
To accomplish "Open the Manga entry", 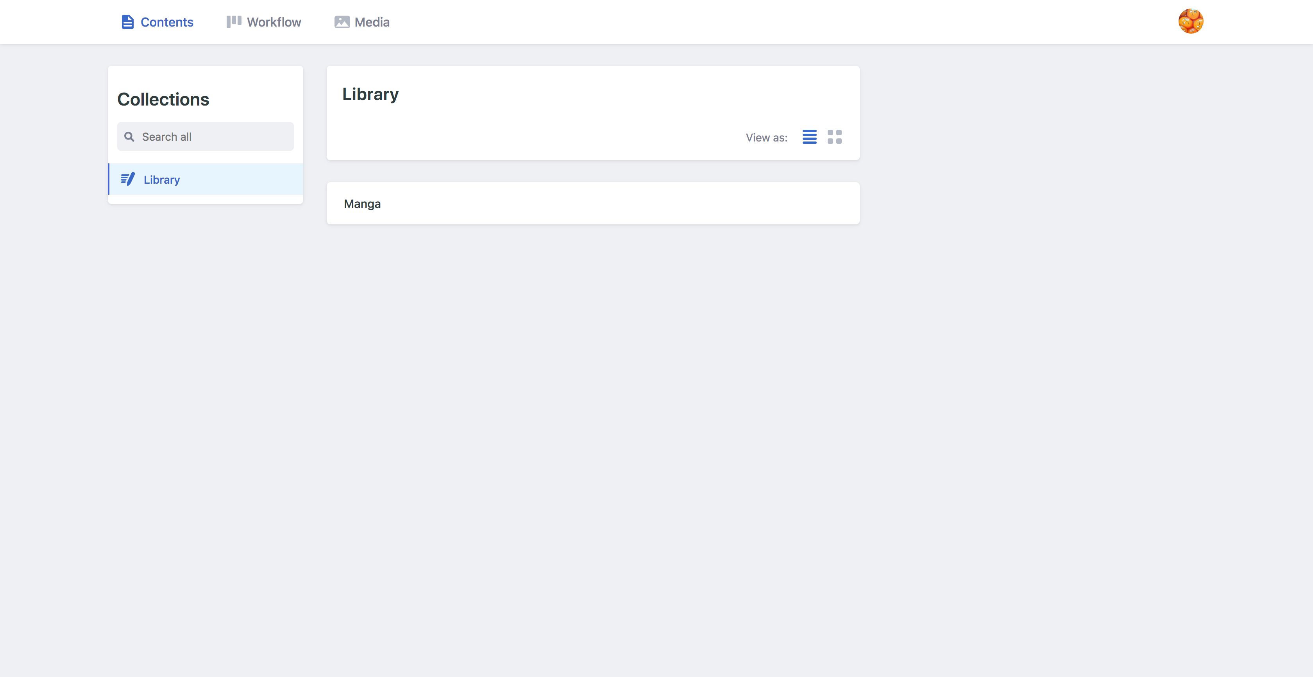I will click(362, 204).
